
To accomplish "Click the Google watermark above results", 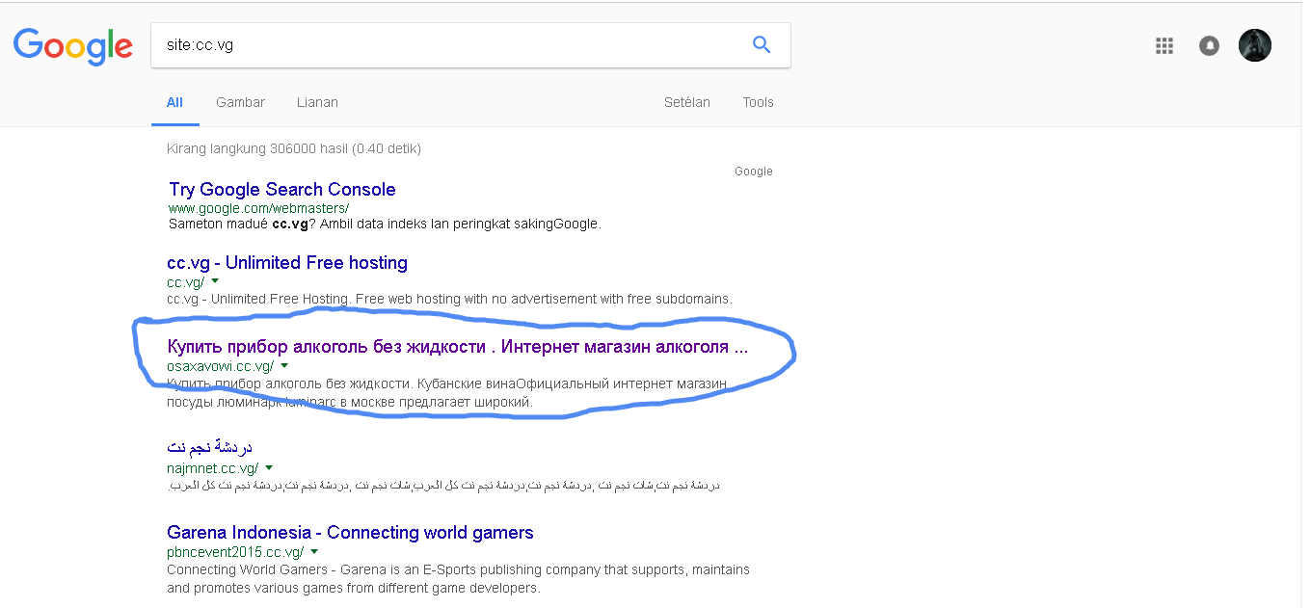I will coord(753,171).
